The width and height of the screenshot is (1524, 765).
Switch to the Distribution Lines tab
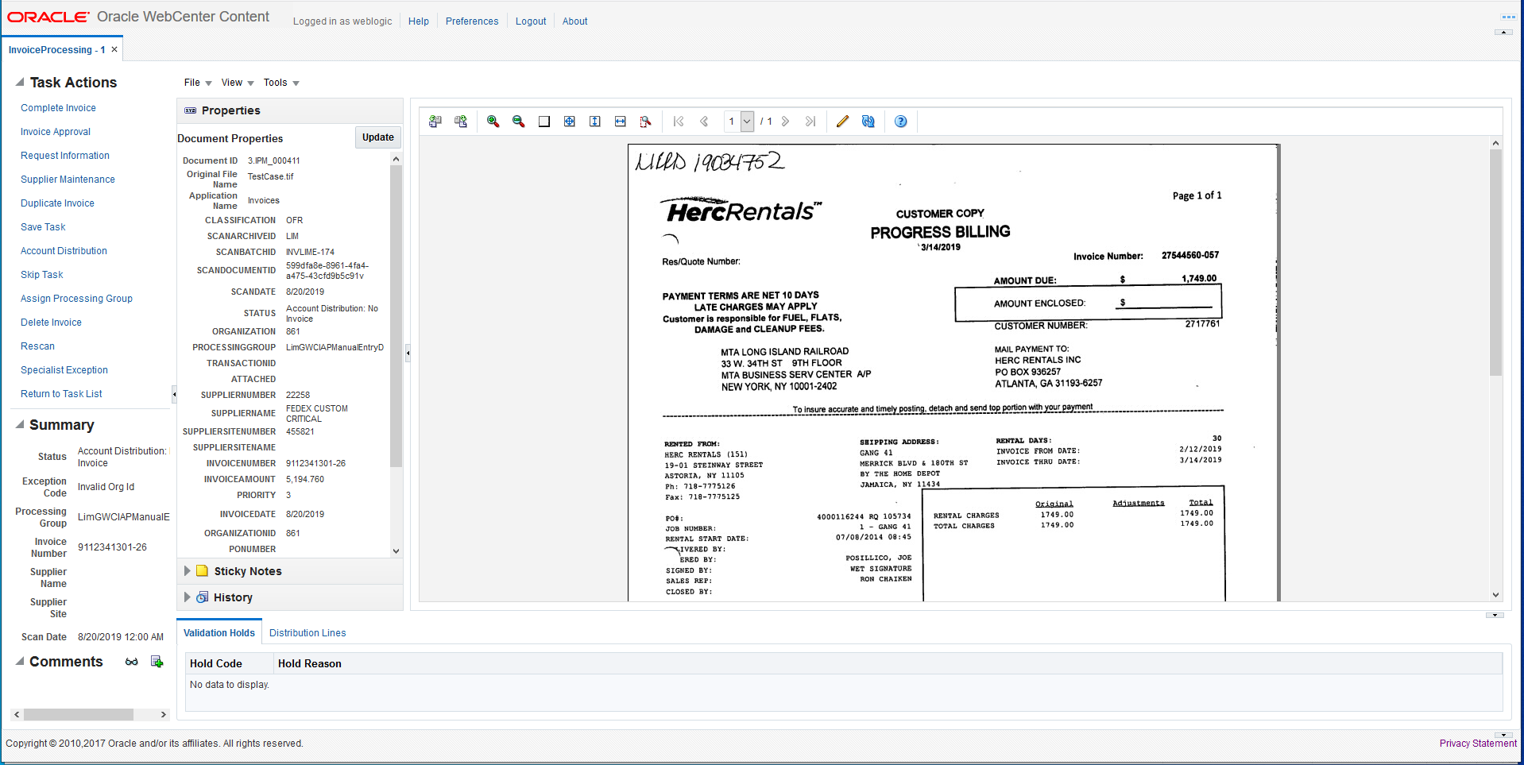click(308, 633)
